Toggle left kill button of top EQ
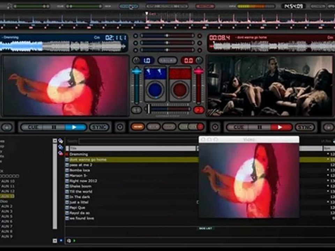Image resolution: width=335 pixels, height=251 pixels. click(x=135, y=36)
